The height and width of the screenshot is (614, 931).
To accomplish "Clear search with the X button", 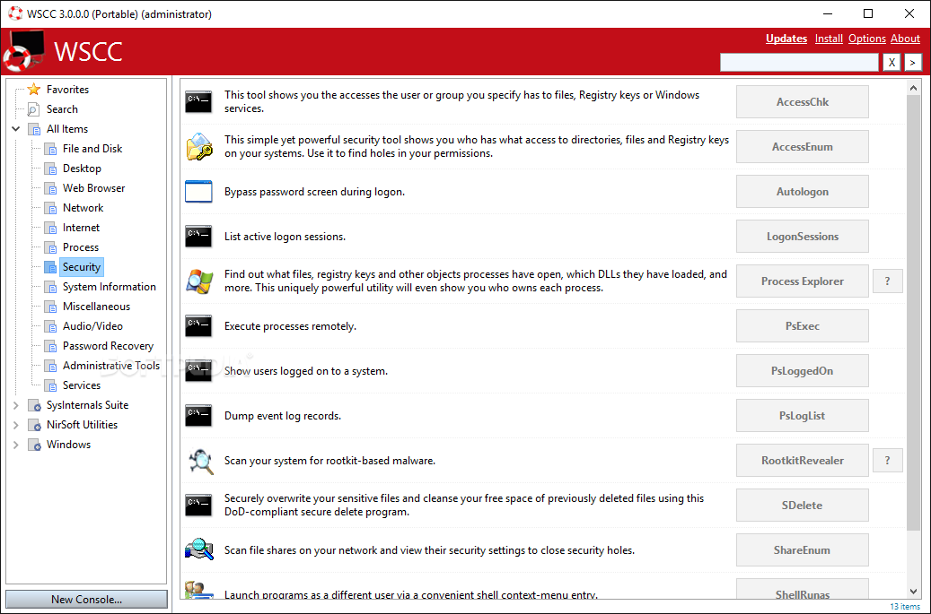I will pos(891,62).
